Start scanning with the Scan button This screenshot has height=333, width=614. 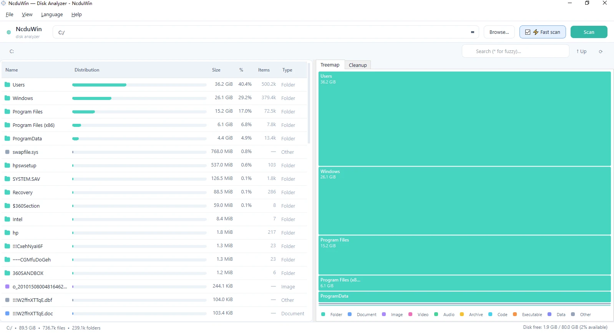pos(589,32)
